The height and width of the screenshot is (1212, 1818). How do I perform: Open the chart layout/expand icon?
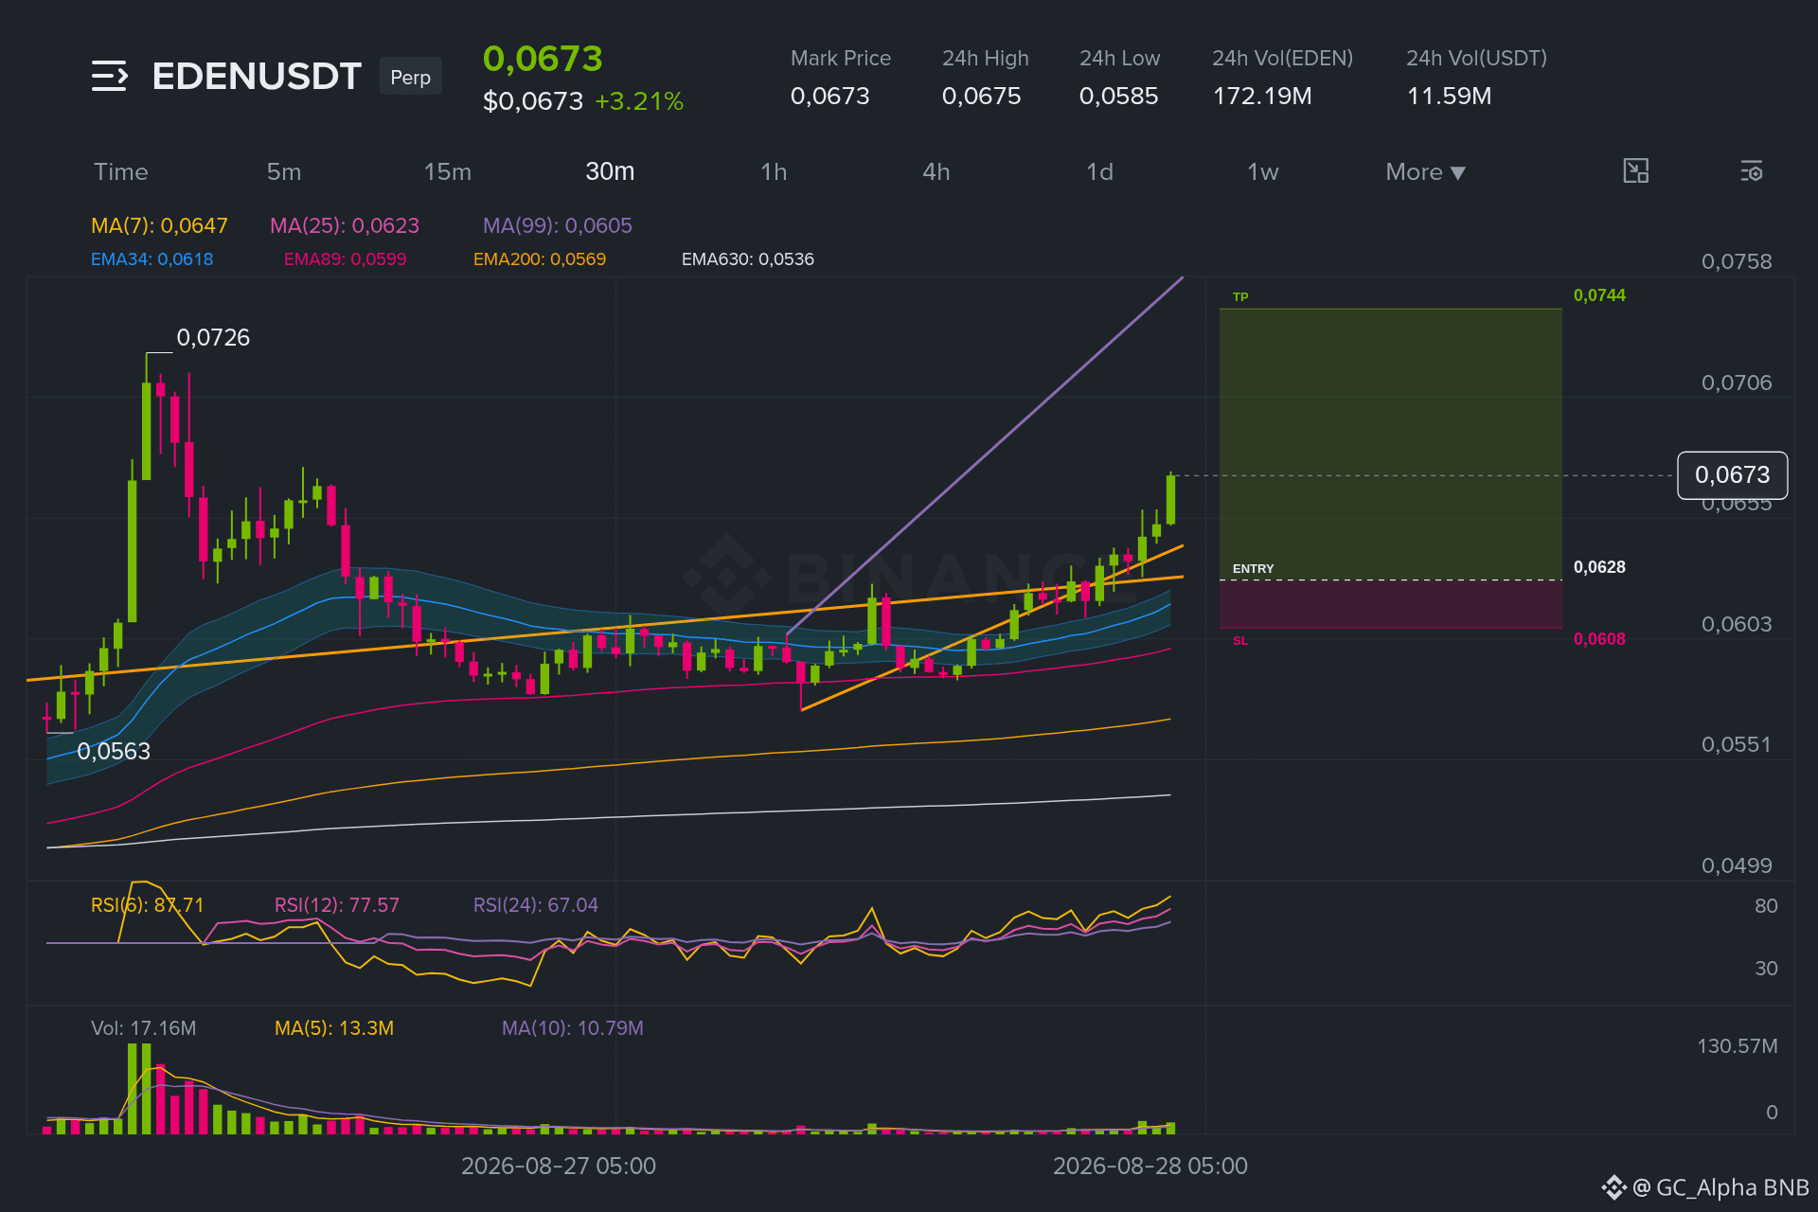pos(1635,171)
